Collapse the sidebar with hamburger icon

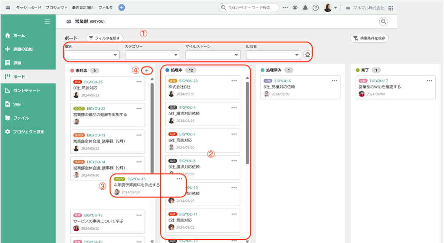47,21
